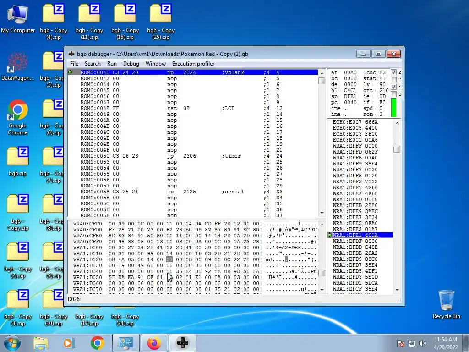The width and height of the screenshot is (469, 352).
Task: Click the network icon in system tray
Action: [x=412, y=343]
